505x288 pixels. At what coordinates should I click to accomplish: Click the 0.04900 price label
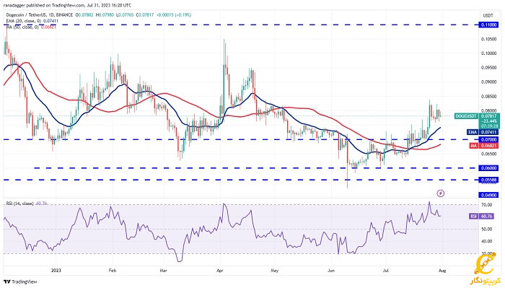(488, 195)
